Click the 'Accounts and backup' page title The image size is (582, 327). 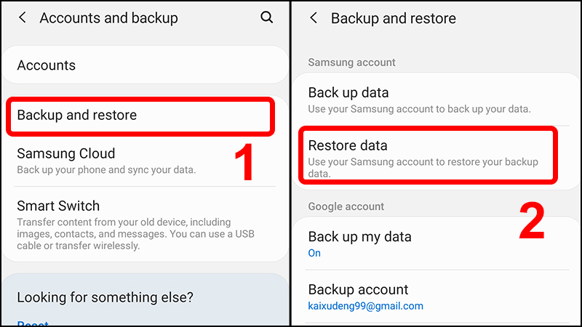click(108, 17)
